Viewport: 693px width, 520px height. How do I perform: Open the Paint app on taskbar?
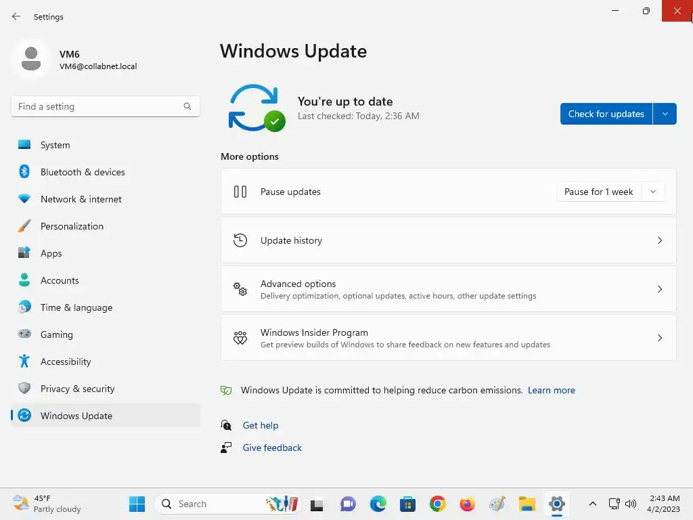pos(497,504)
